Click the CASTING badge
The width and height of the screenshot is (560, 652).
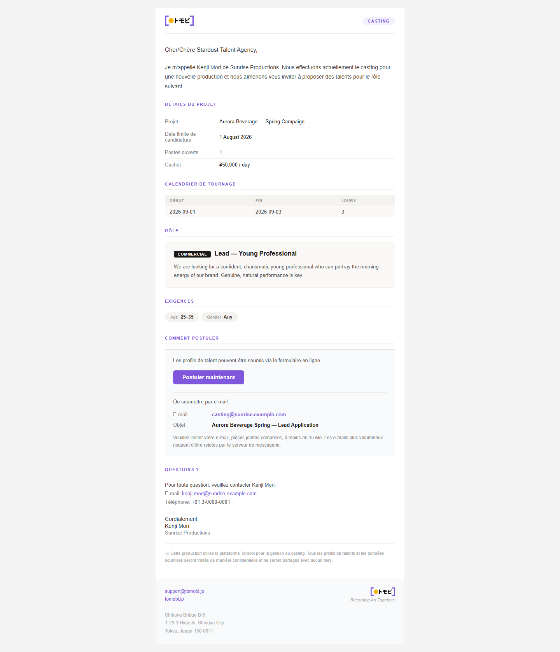[378, 21]
